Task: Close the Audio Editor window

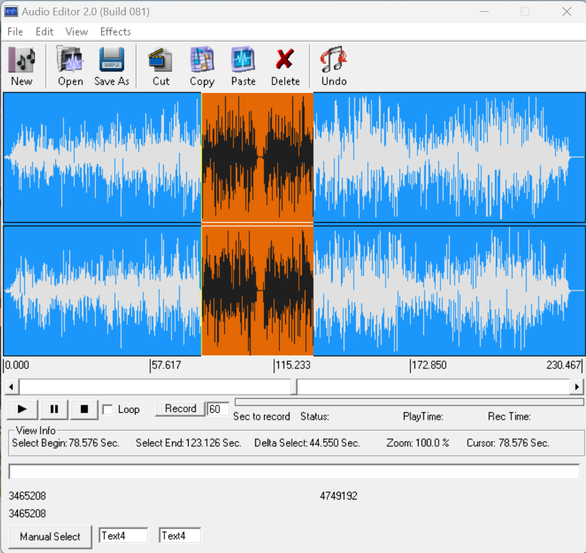Action: point(567,12)
